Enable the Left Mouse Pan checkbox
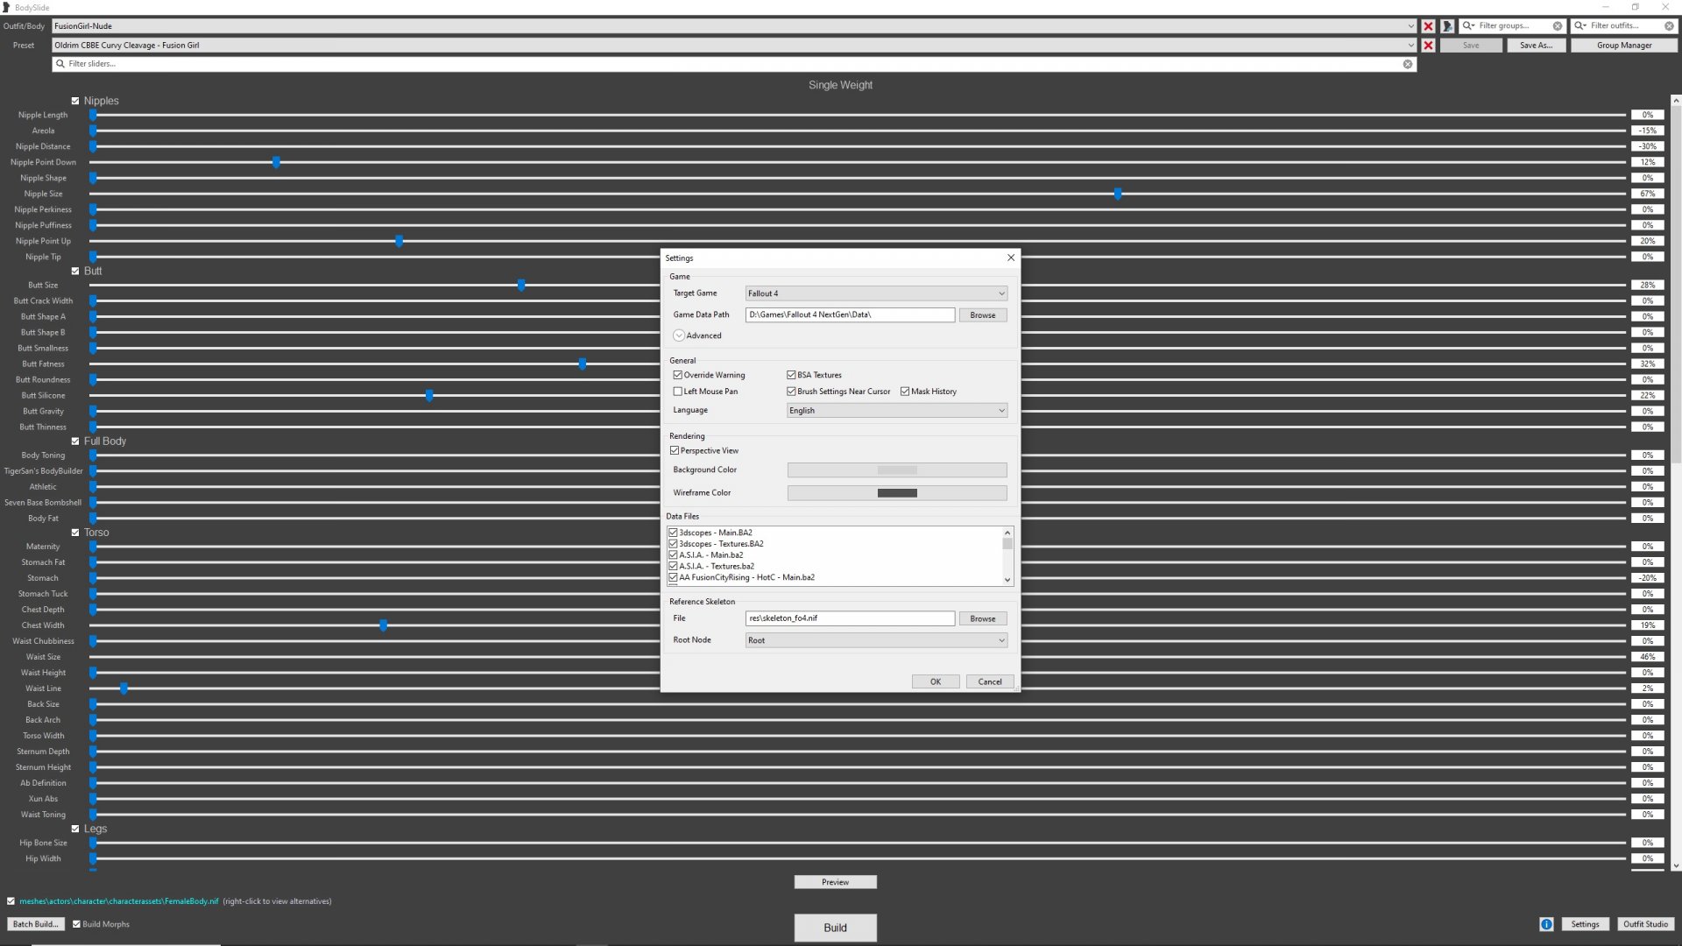Image resolution: width=1682 pixels, height=946 pixels. (x=677, y=392)
